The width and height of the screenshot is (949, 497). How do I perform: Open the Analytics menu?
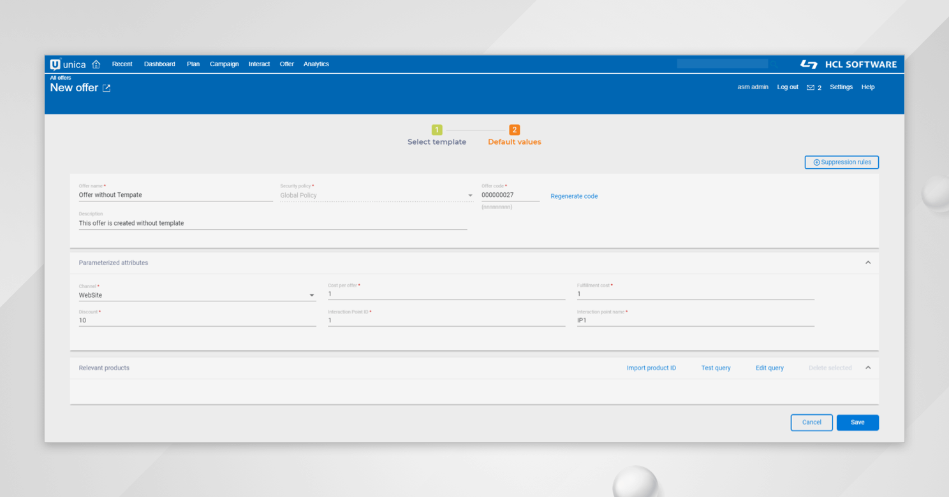point(316,64)
